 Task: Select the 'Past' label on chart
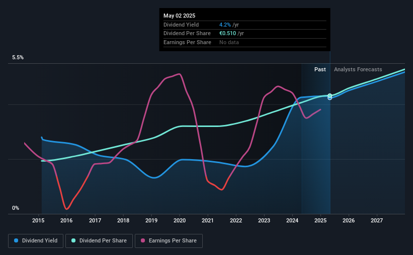(x=320, y=69)
